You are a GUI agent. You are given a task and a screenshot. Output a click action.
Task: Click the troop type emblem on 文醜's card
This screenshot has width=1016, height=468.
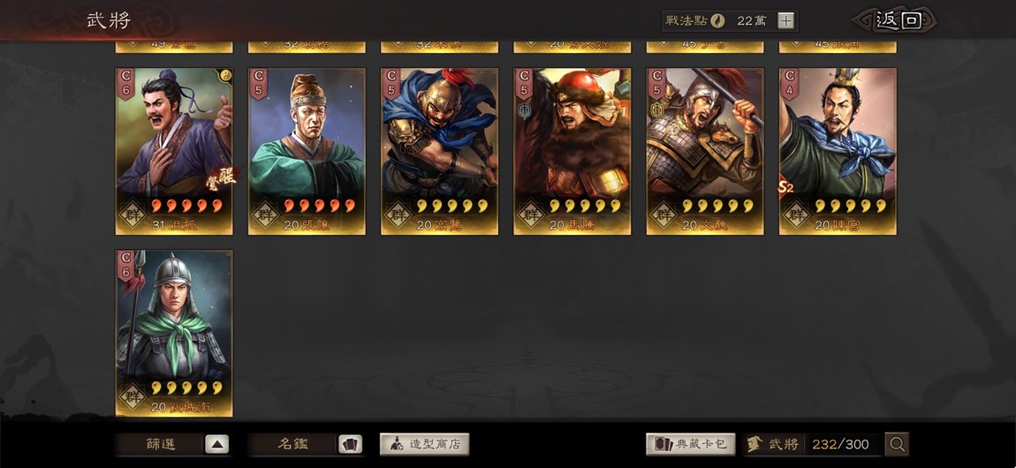pos(656,110)
